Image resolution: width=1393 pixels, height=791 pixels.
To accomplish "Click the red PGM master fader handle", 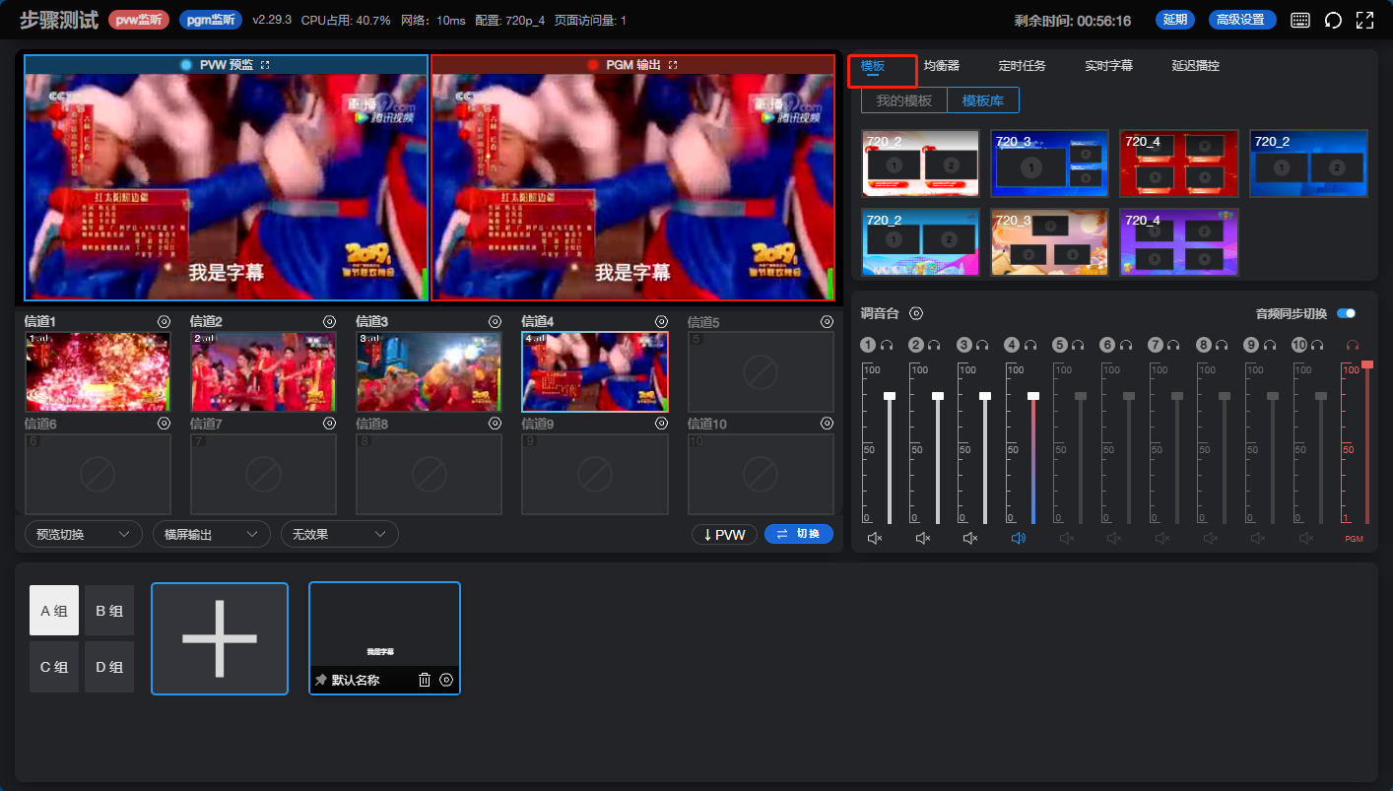I will tap(1367, 365).
